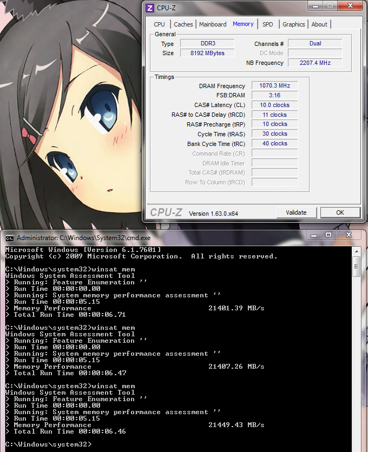Image resolution: width=368 pixels, height=452 pixels.
Task: Click the tRCD value 11 clocks
Action: 274,115
